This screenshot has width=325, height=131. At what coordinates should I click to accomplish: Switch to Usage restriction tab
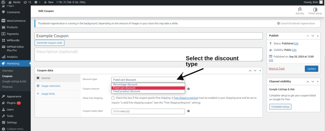50,86
